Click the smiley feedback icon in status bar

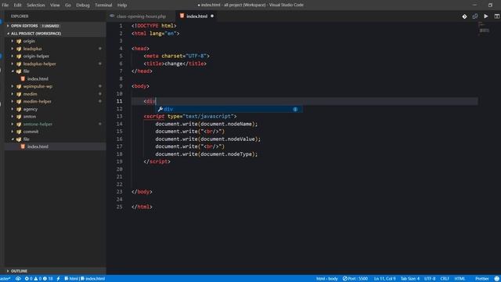[497, 279]
